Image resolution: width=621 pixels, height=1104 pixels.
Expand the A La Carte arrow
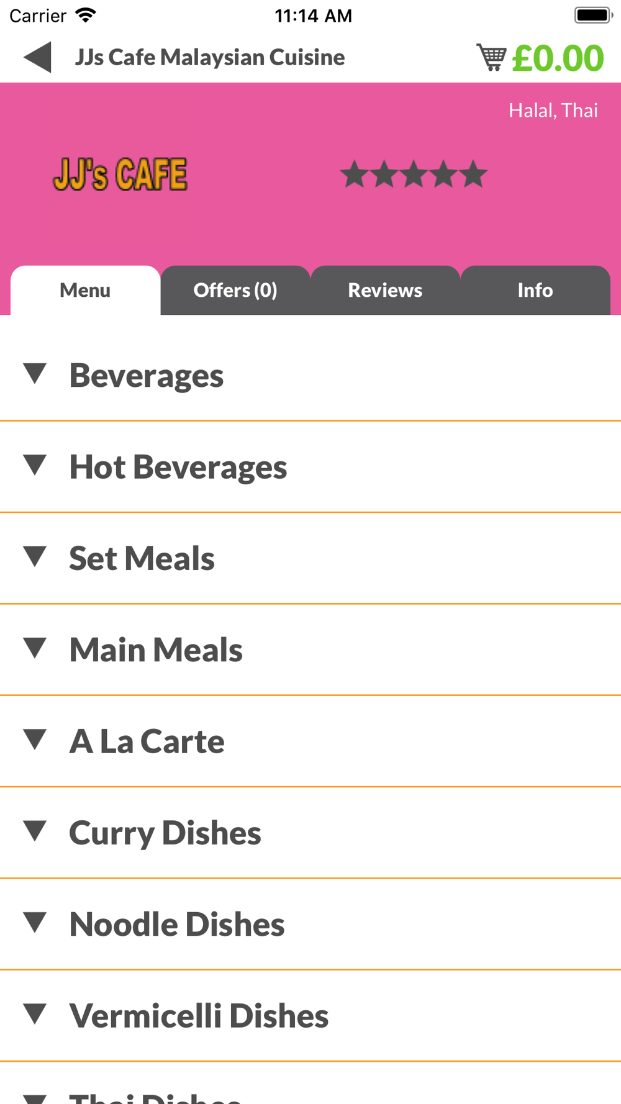(x=35, y=740)
